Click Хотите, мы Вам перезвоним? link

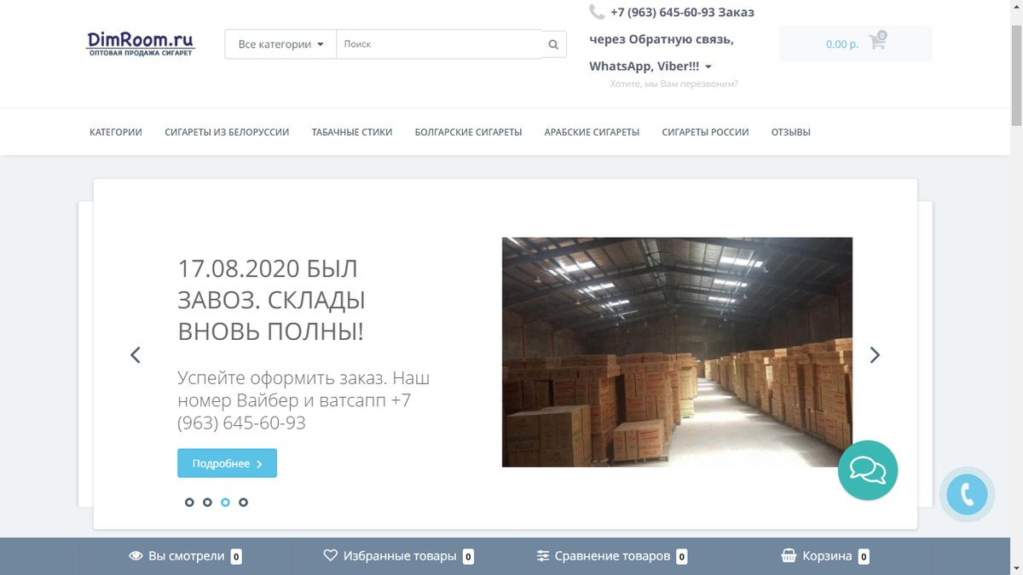[x=674, y=84]
